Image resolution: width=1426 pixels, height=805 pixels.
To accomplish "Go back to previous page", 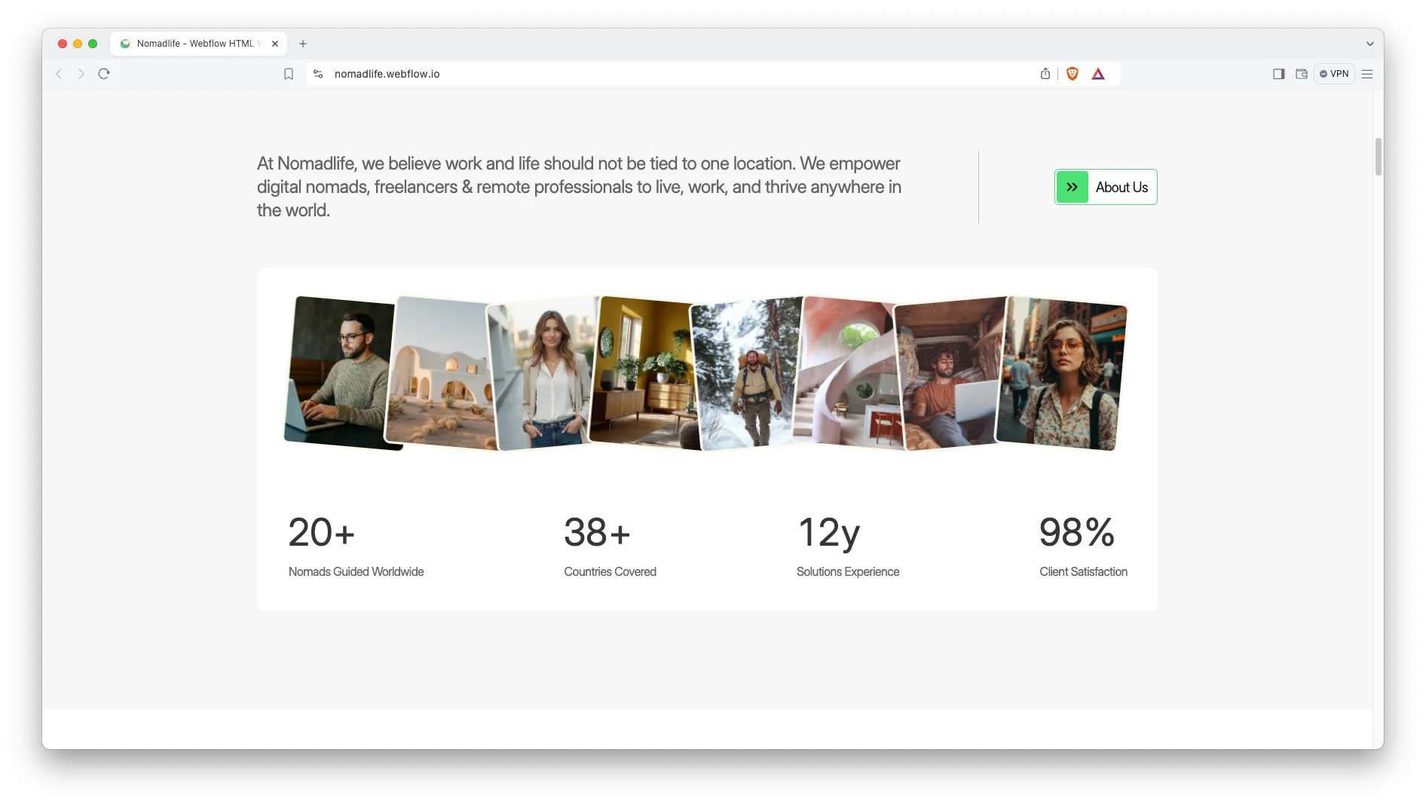I will 60,74.
